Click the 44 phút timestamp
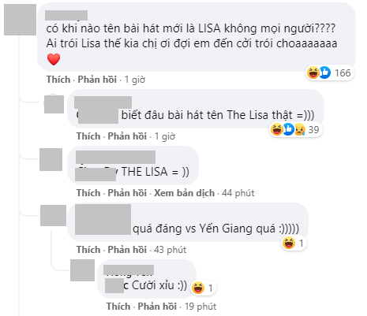The width and height of the screenshot is (367, 316). pos(238,193)
